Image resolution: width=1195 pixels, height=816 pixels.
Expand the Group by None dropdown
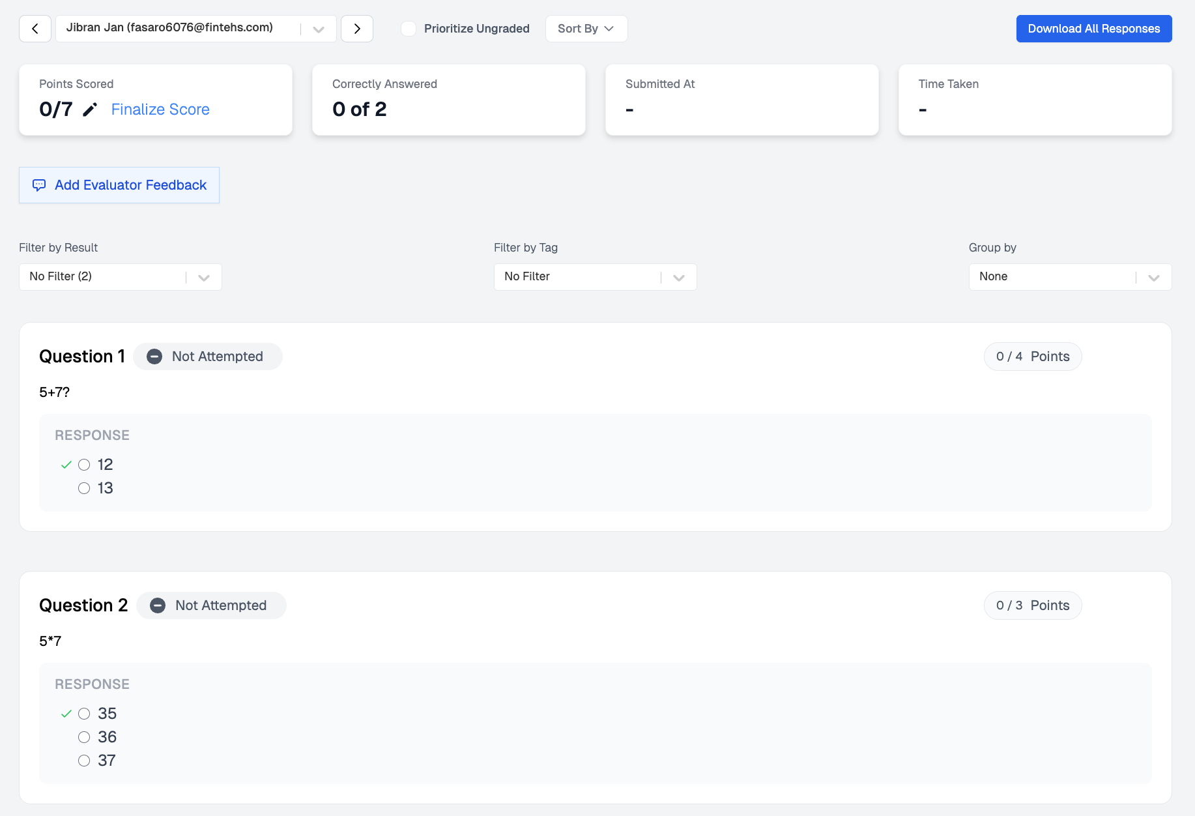(1071, 277)
